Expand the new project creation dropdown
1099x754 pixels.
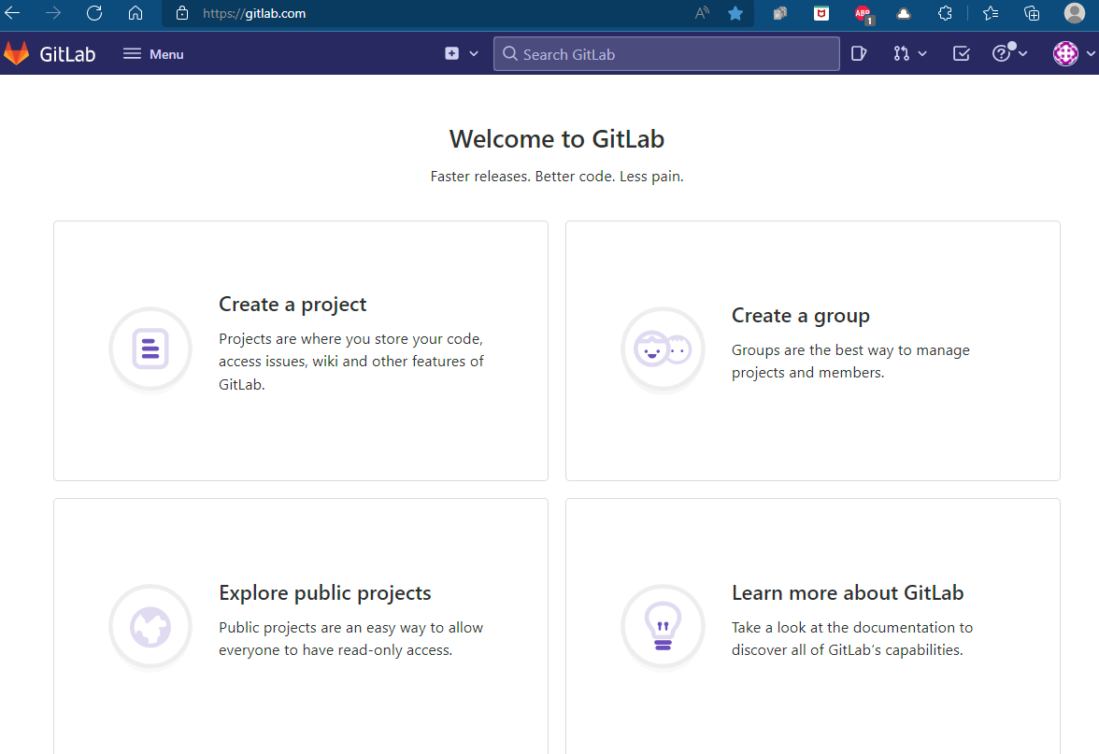click(472, 53)
